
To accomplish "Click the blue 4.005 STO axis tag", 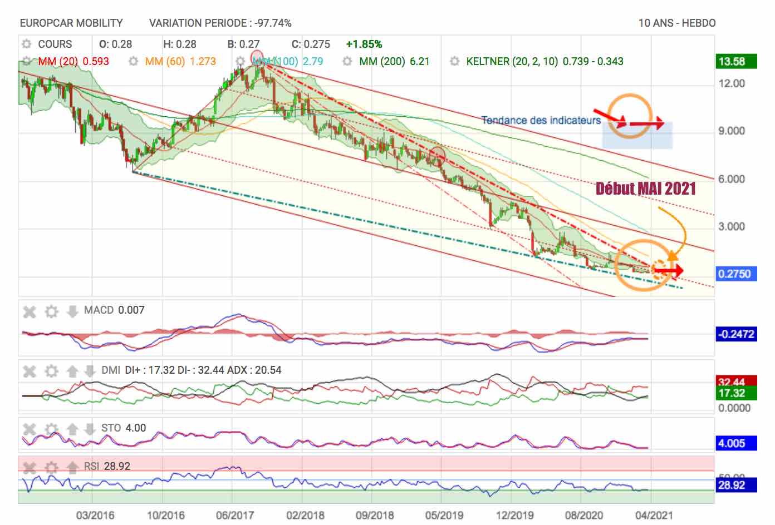I will coord(736,443).
